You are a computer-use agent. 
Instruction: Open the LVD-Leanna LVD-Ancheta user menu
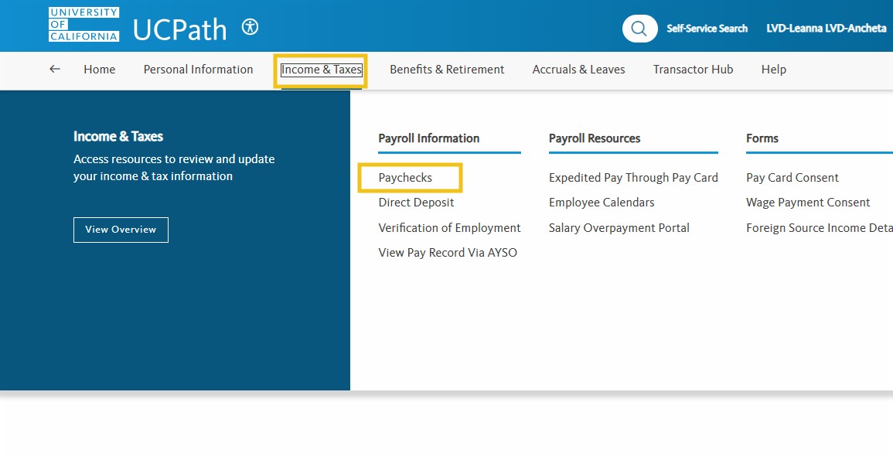pos(827,29)
